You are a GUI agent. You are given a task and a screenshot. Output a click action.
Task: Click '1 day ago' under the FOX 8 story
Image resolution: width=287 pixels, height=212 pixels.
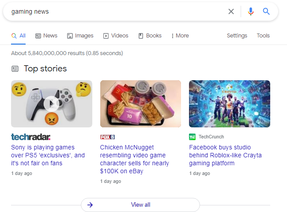coord(110,181)
